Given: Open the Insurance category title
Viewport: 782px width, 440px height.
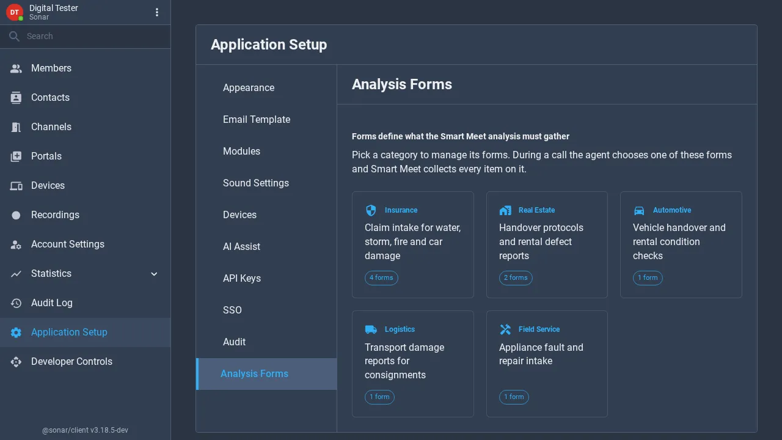Looking at the screenshot, I should point(401,210).
